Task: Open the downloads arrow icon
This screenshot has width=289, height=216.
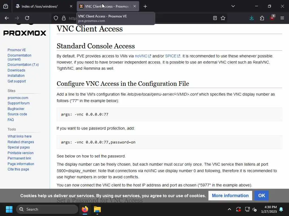Action: tap(251, 18)
